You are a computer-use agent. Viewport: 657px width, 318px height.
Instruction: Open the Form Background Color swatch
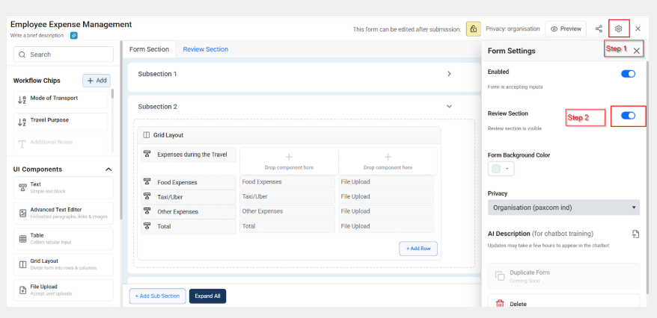click(500, 169)
